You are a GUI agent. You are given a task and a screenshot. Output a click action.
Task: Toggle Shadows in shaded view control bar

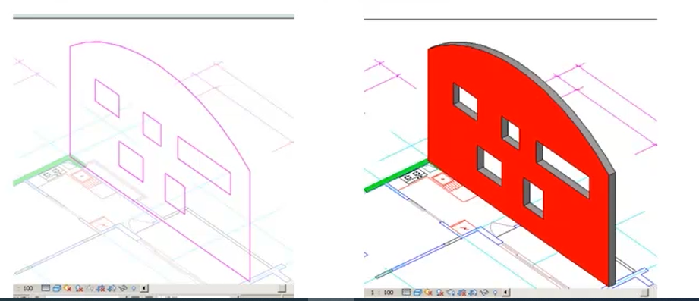tap(440, 293)
